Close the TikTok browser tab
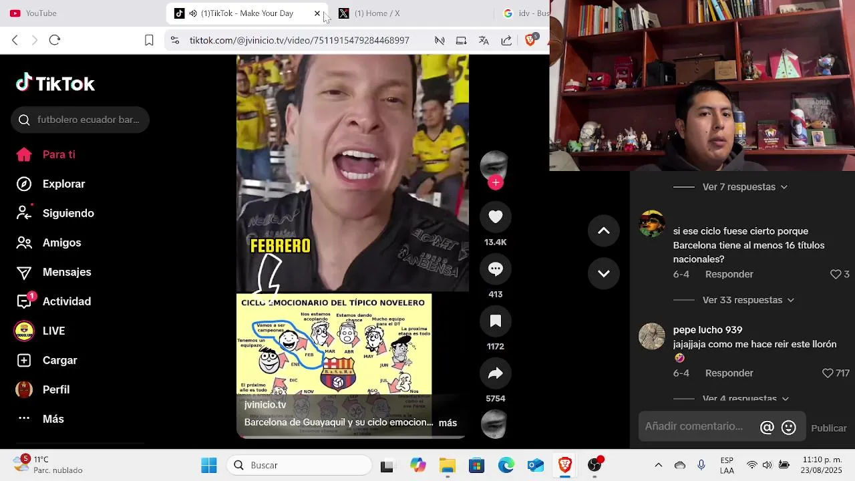Viewport: 855px width, 481px height. [x=317, y=13]
